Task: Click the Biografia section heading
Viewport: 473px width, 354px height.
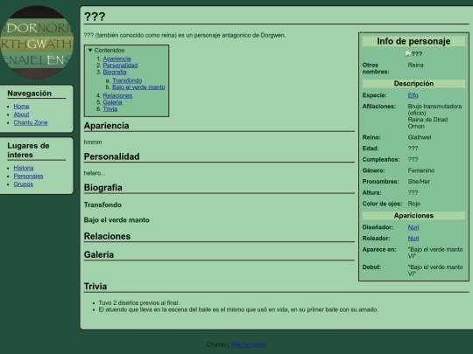Action: 102,188
